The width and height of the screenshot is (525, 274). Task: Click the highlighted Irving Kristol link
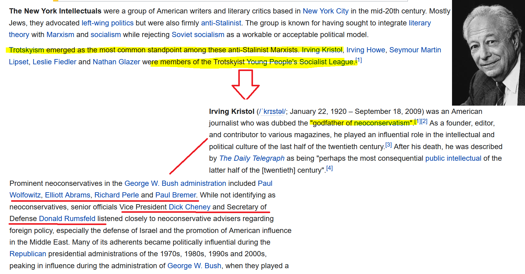[322, 50]
